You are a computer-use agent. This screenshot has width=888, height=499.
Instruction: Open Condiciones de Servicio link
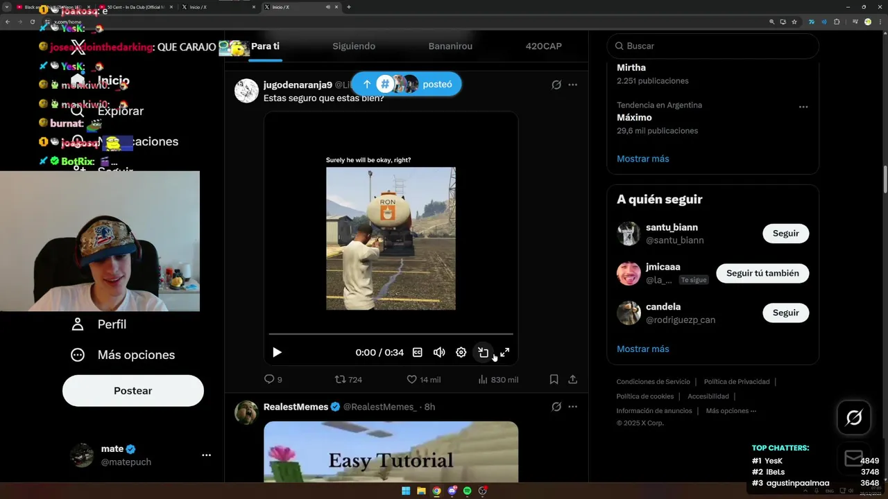pos(653,382)
